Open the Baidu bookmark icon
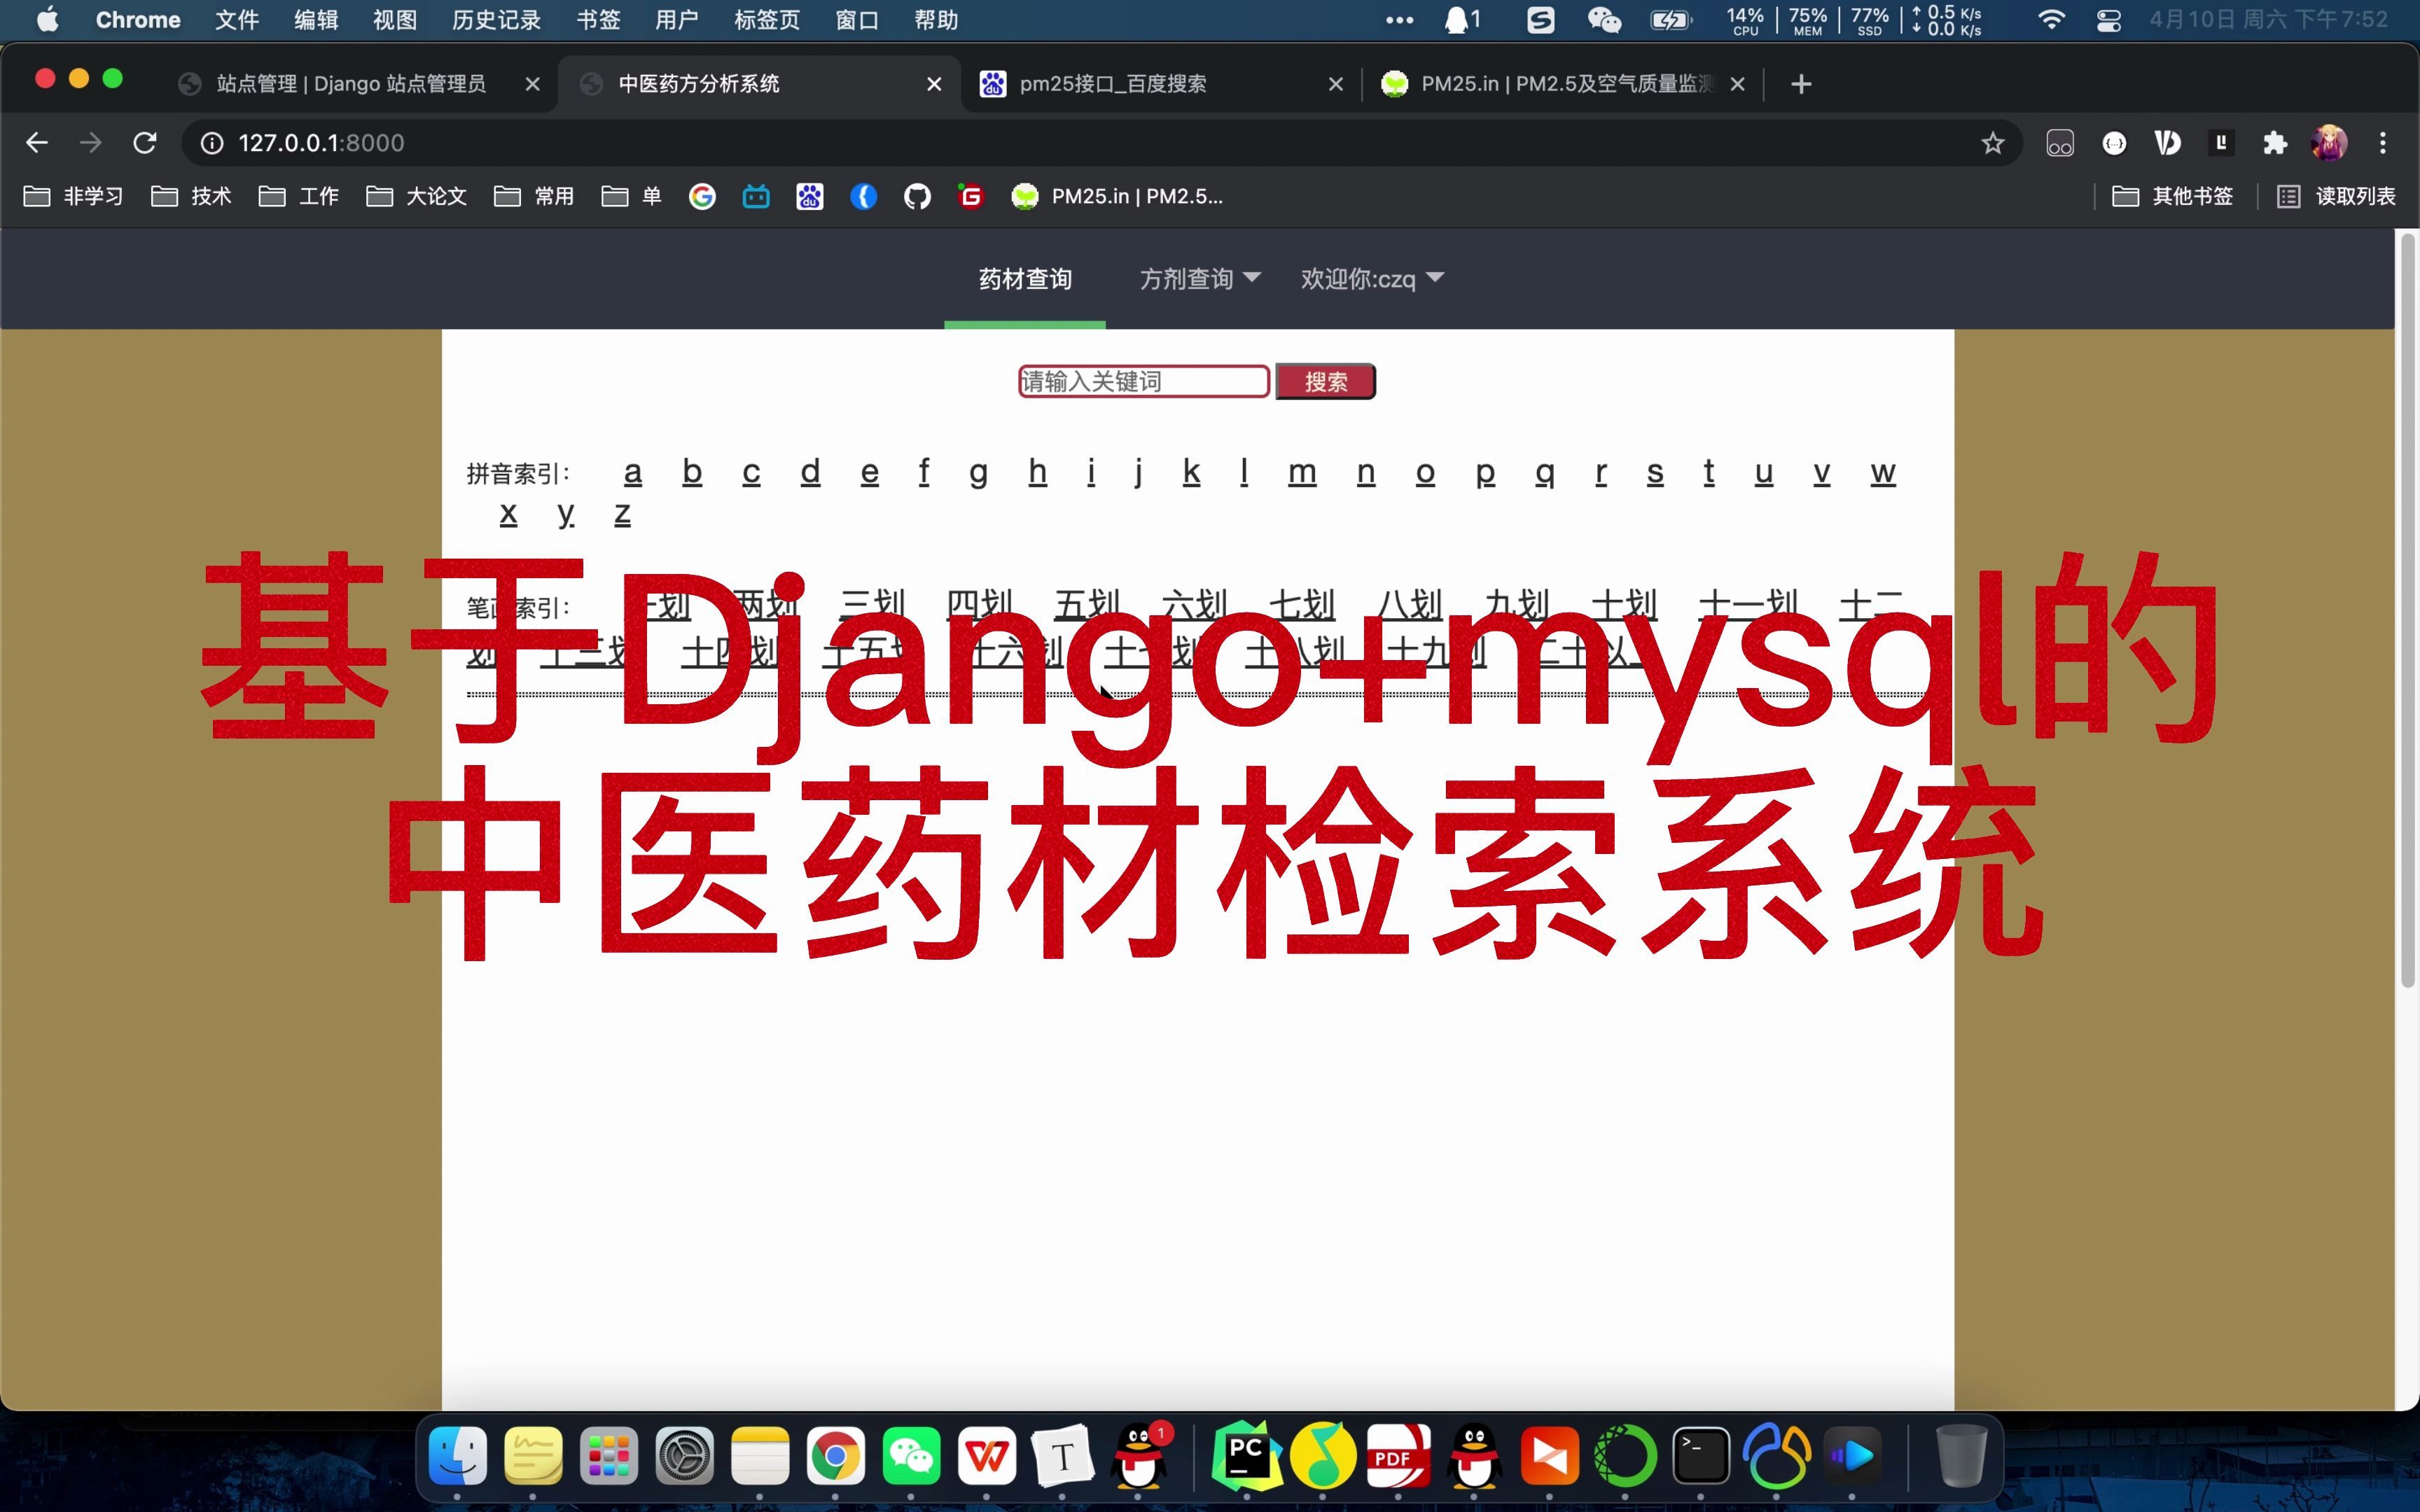The image size is (2420, 1512). coord(810,196)
